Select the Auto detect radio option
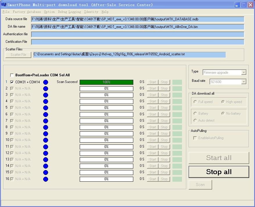255x207 pixels. pos(195,120)
